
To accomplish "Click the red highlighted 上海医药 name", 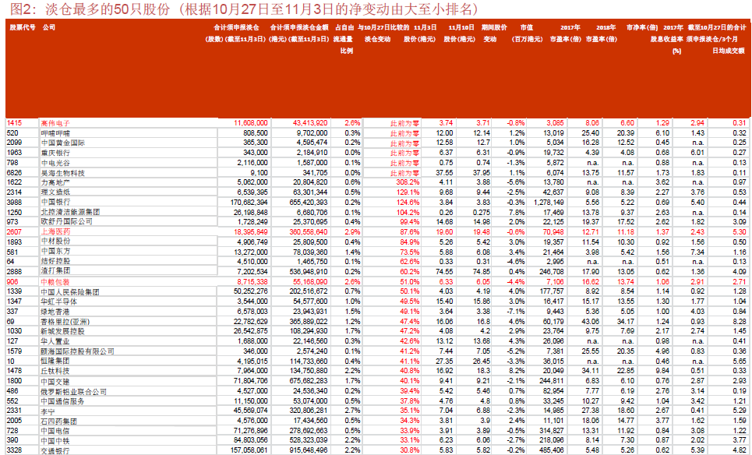I will coord(55,232).
